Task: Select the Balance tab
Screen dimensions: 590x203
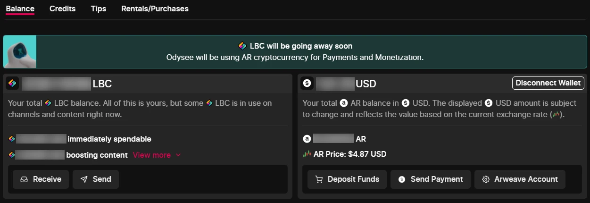Action: click(20, 8)
